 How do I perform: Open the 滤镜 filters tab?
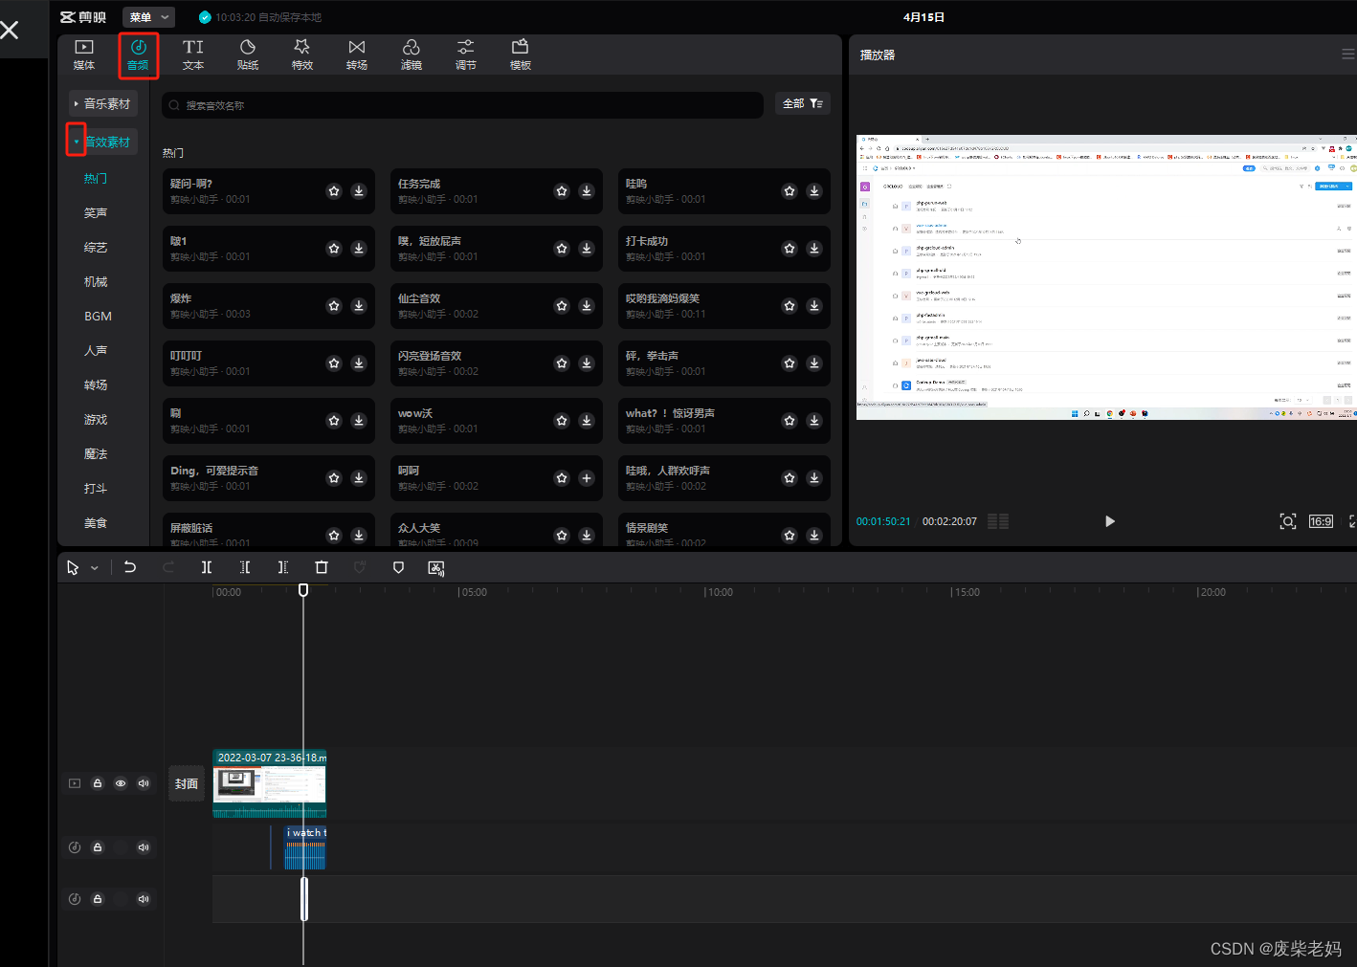[412, 55]
